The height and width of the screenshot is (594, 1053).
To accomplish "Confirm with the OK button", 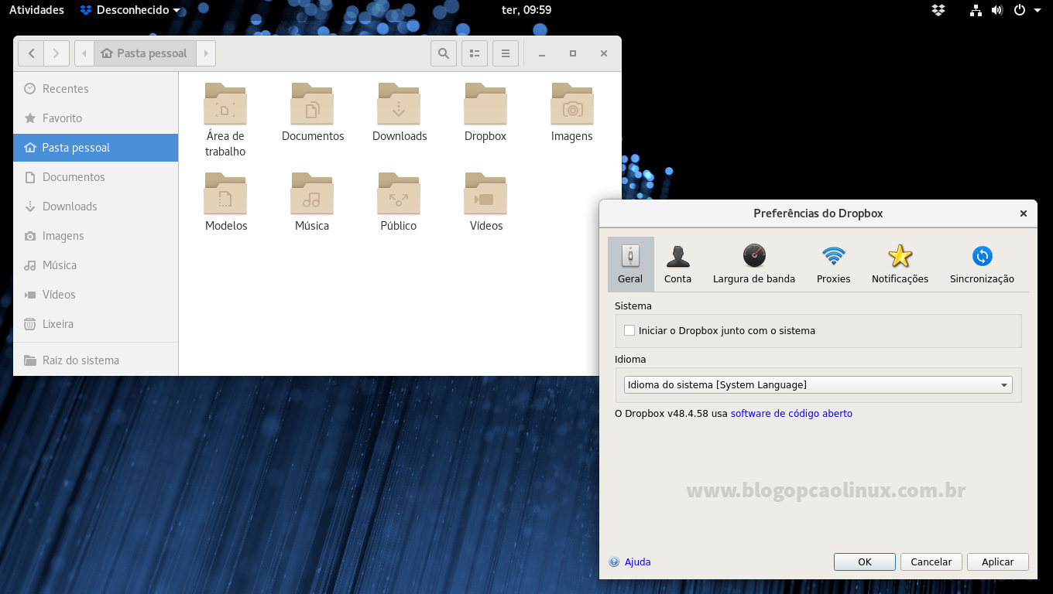I will tap(865, 562).
